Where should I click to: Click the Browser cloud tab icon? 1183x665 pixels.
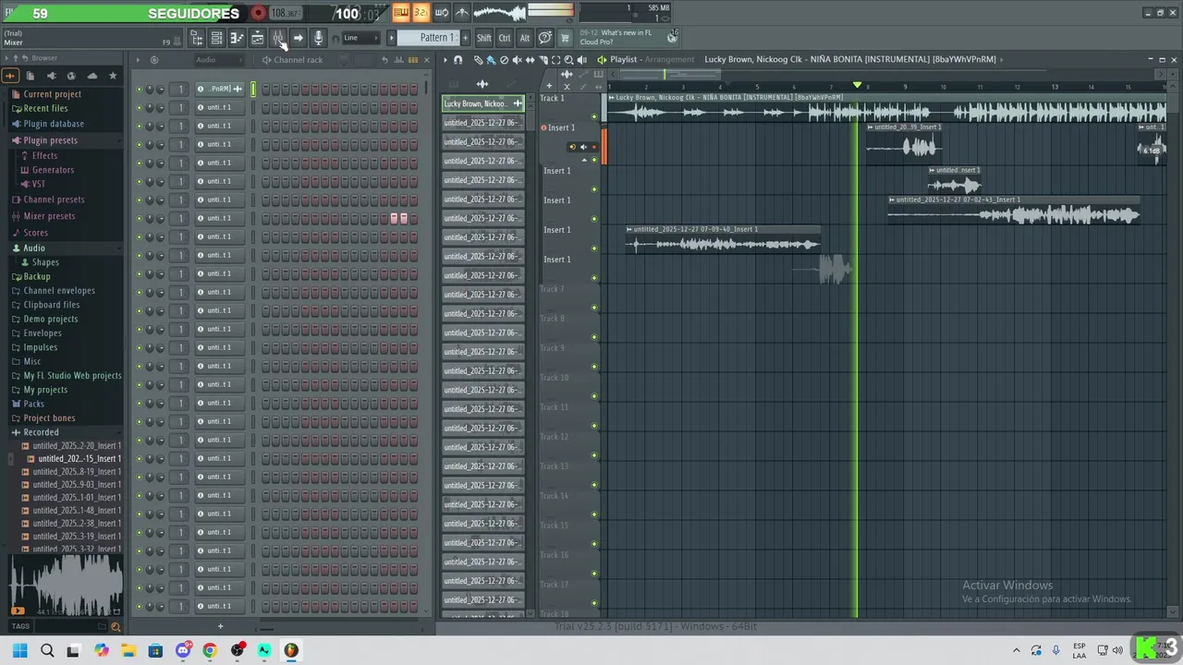tap(91, 76)
